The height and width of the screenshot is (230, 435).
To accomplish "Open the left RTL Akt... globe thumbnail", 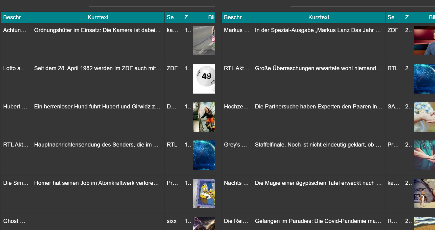I will (204, 155).
